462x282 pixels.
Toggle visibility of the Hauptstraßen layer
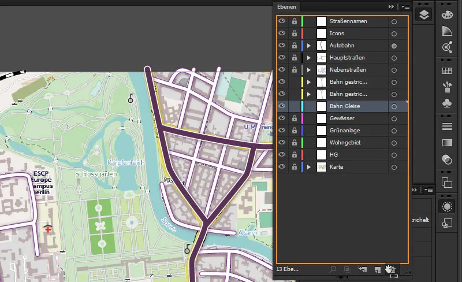point(282,57)
